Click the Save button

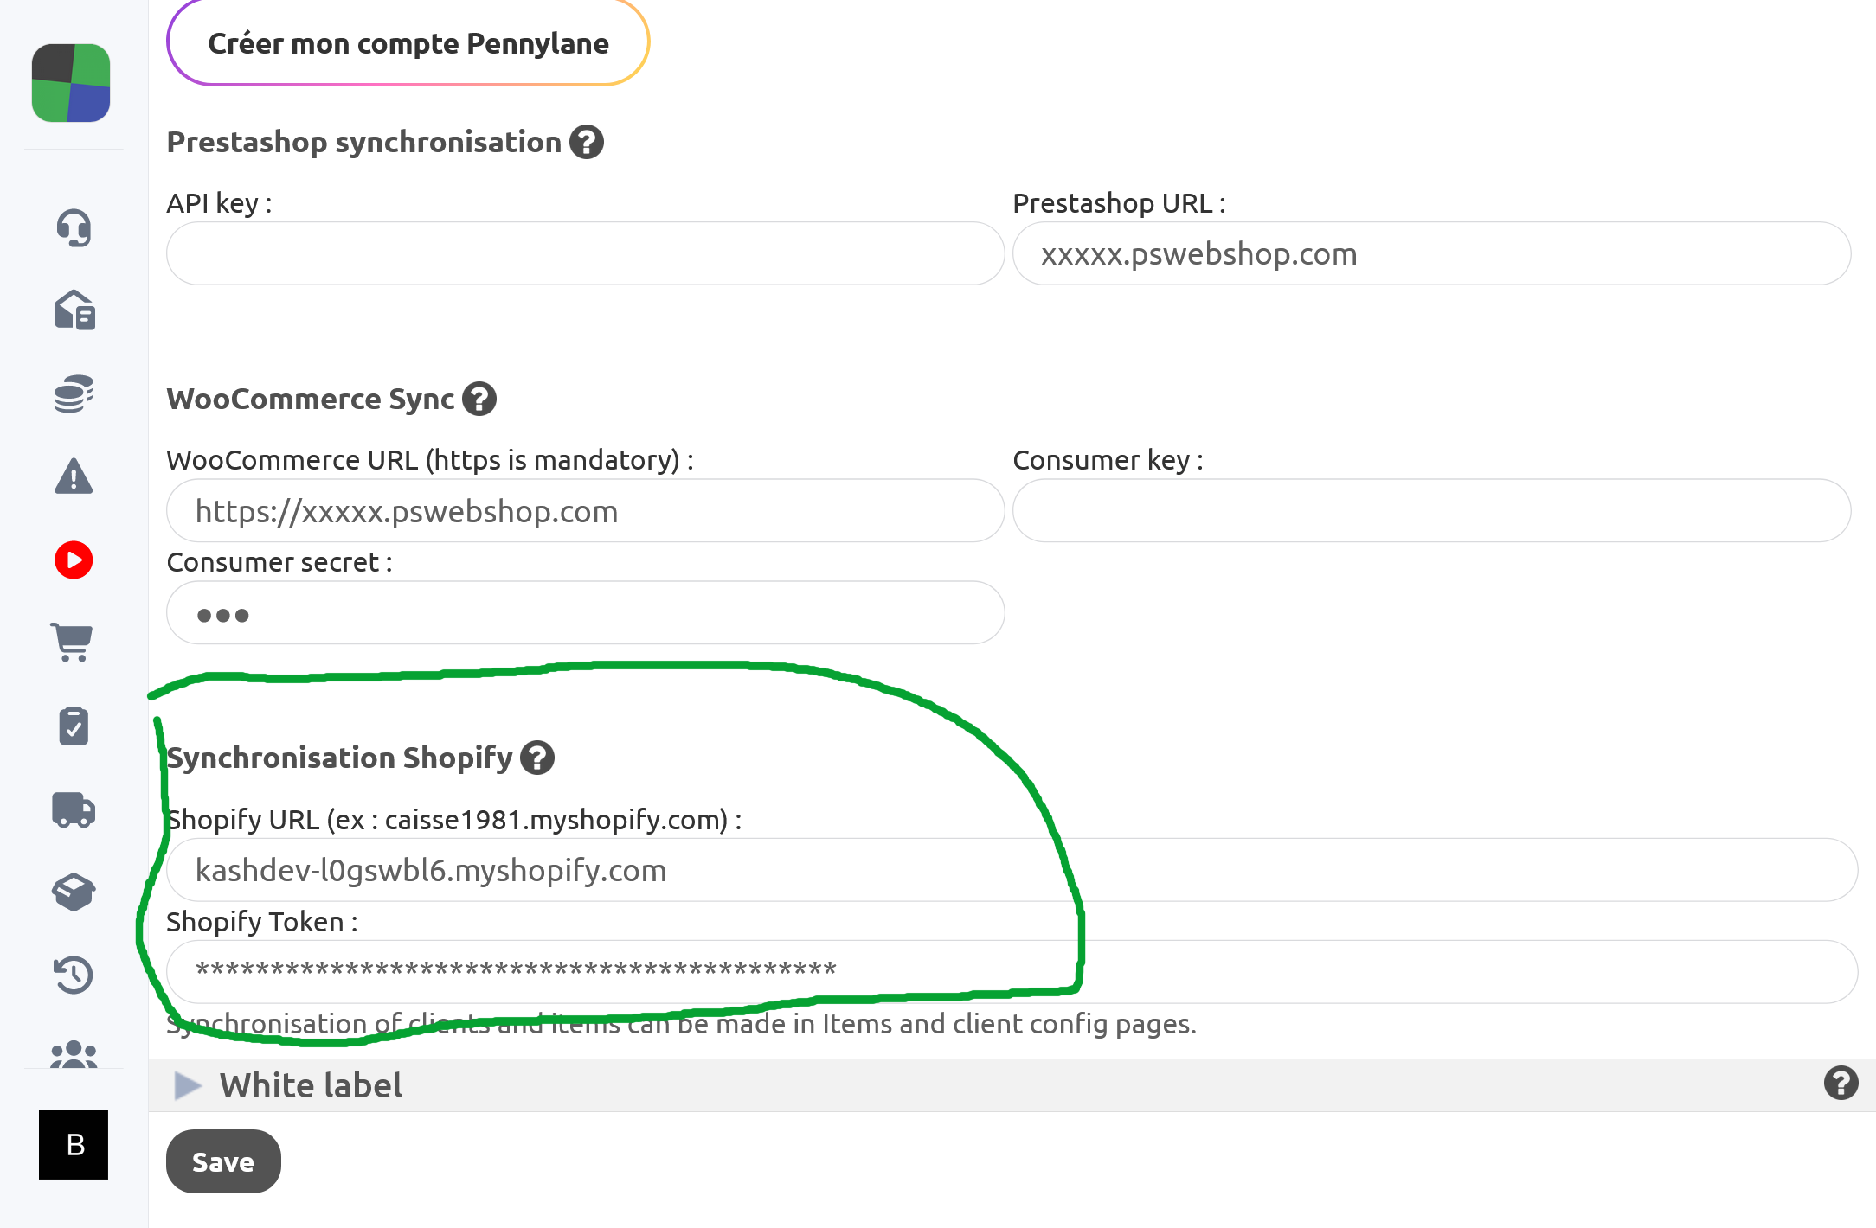[223, 1161]
